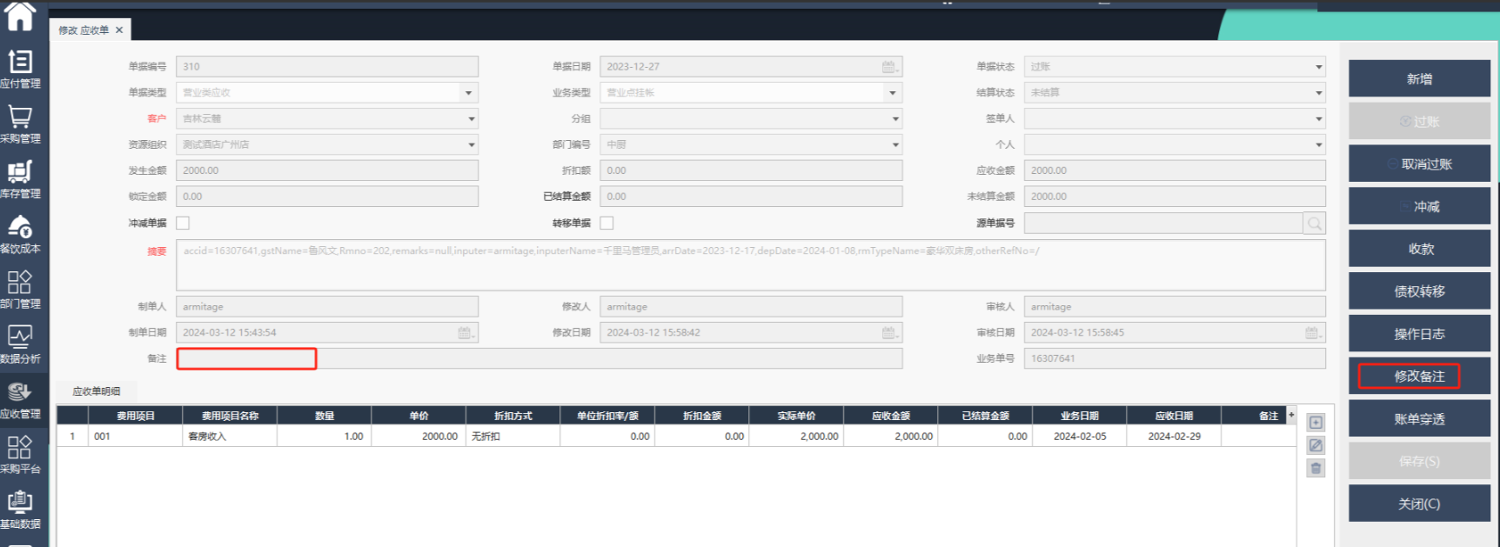Expand the 业务类型 dropdown

click(892, 93)
